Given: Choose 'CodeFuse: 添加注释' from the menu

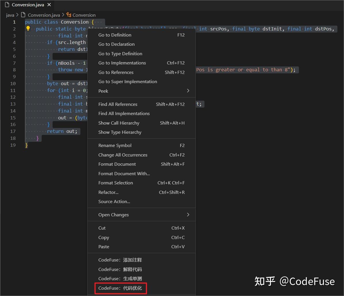Looking at the screenshot, I should [x=119, y=260].
